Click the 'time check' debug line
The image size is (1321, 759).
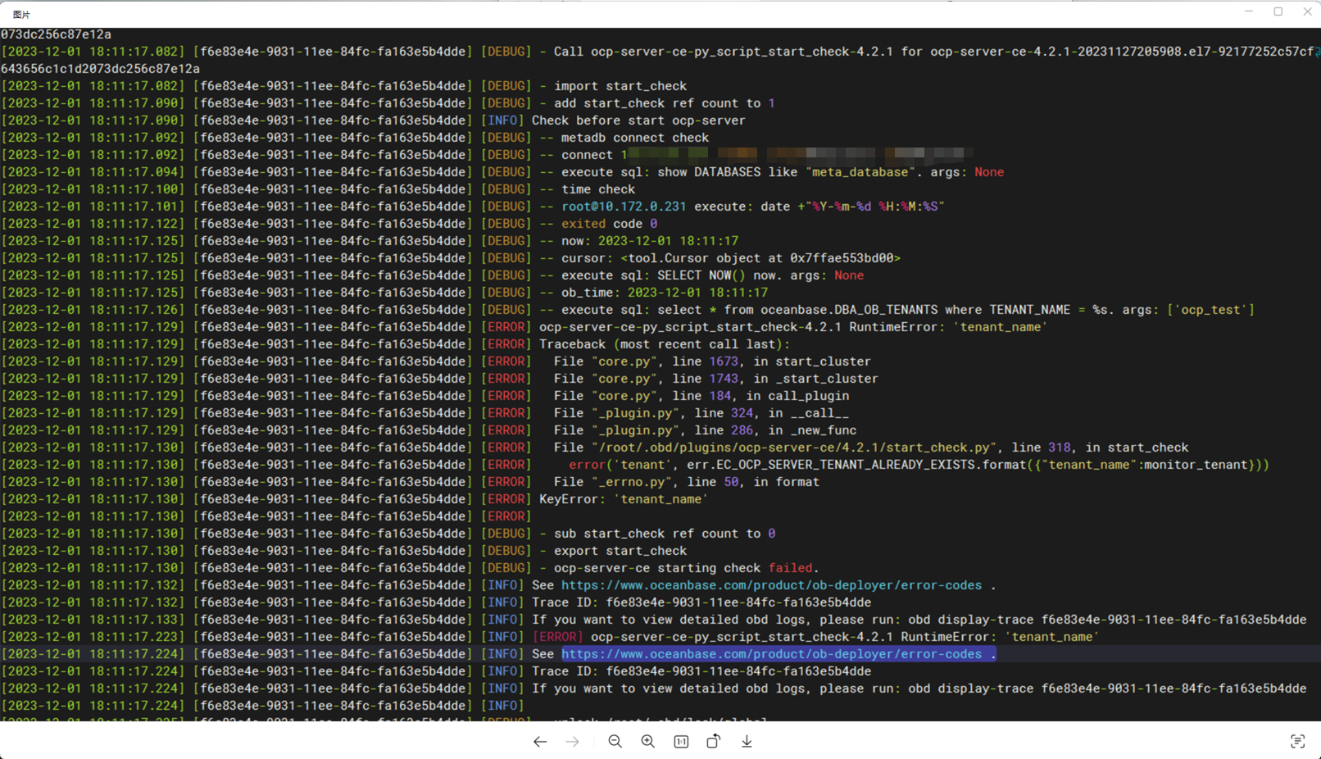(x=598, y=189)
